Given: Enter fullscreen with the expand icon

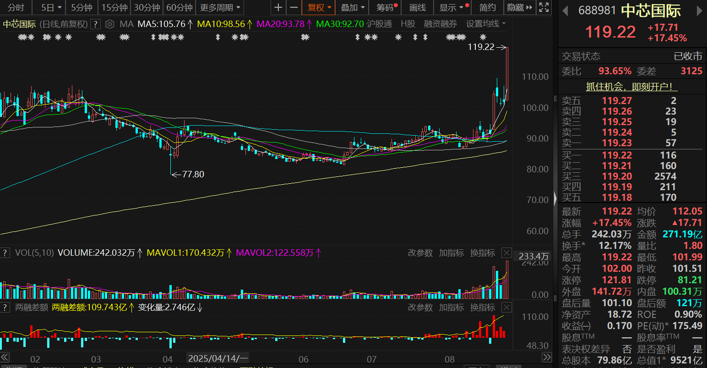Looking at the screenshot, I should (x=544, y=8).
